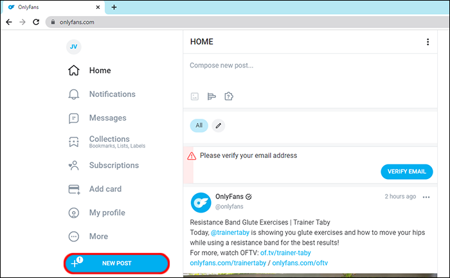
Task: Click the padlock site info icon
Action: (x=53, y=22)
